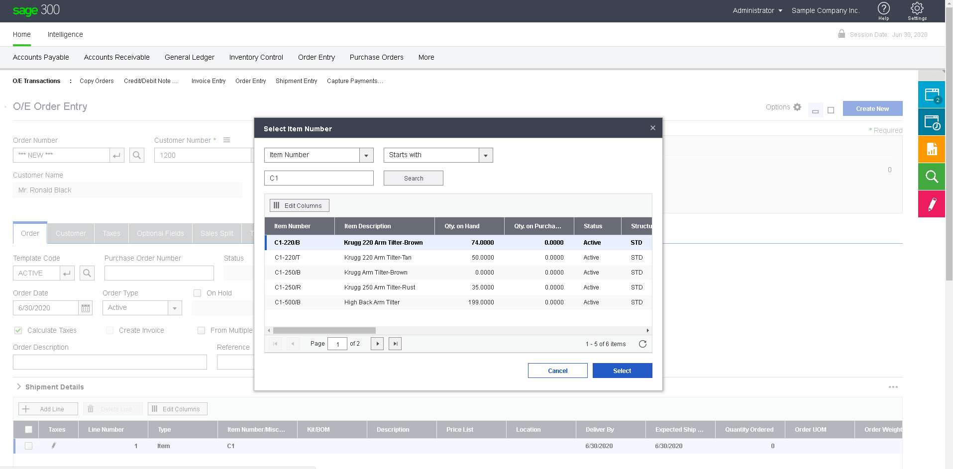The height and width of the screenshot is (469, 953).
Task: Go to previous page in finder
Action: (293, 344)
